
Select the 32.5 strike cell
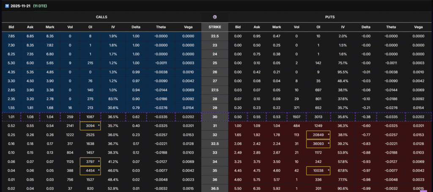pyautogui.click(x=215, y=144)
